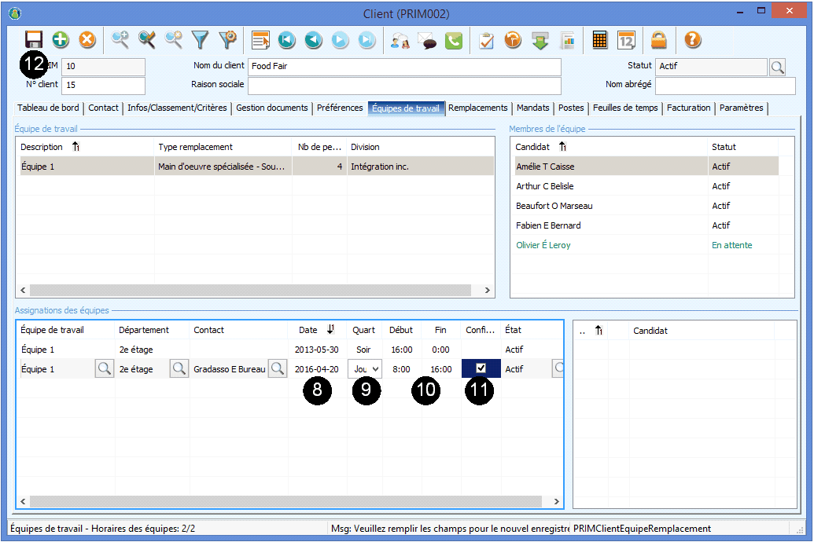This screenshot has width=814, height=542.
Task: Click the Nom du client field
Action: [x=404, y=67]
